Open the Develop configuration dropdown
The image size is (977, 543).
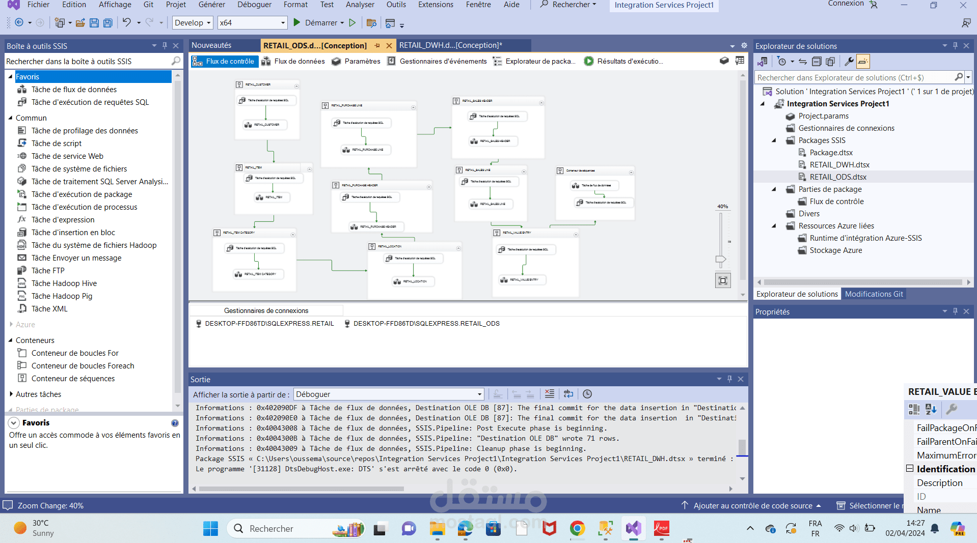point(193,23)
